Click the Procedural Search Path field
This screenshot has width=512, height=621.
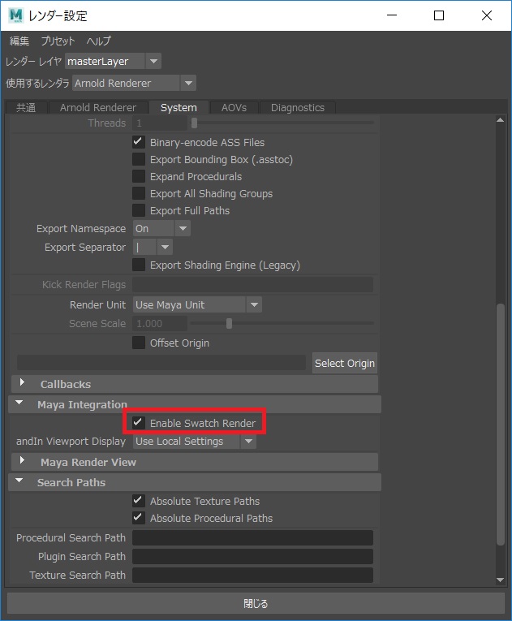(252, 538)
